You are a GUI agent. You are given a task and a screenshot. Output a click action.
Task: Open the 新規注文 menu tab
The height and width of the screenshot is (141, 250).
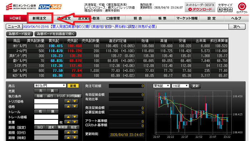(x=39, y=18)
